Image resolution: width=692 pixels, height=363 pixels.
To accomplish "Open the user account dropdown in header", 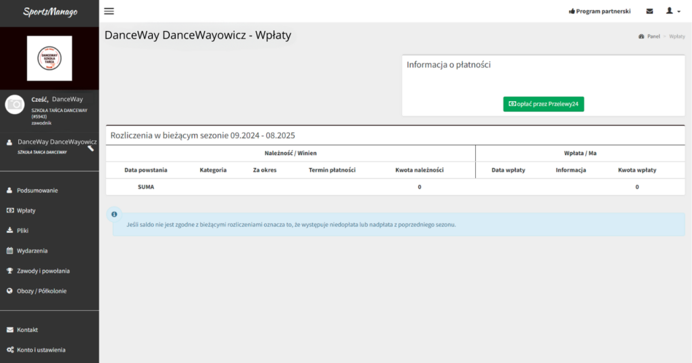I will point(672,11).
